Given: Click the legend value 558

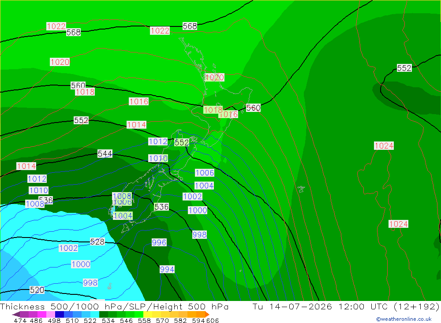Looking at the screenshot, I should tap(144, 320).
